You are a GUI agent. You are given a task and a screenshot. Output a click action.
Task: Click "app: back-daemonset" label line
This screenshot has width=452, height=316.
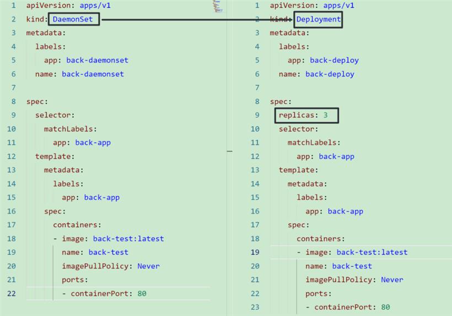[86, 61]
